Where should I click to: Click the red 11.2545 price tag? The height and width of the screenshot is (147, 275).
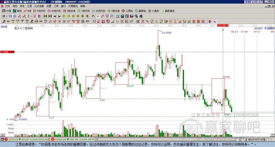click(x=7, y=52)
